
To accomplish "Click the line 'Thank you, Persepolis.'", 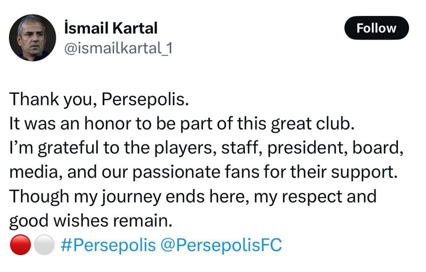I will (x=99, y=99).
